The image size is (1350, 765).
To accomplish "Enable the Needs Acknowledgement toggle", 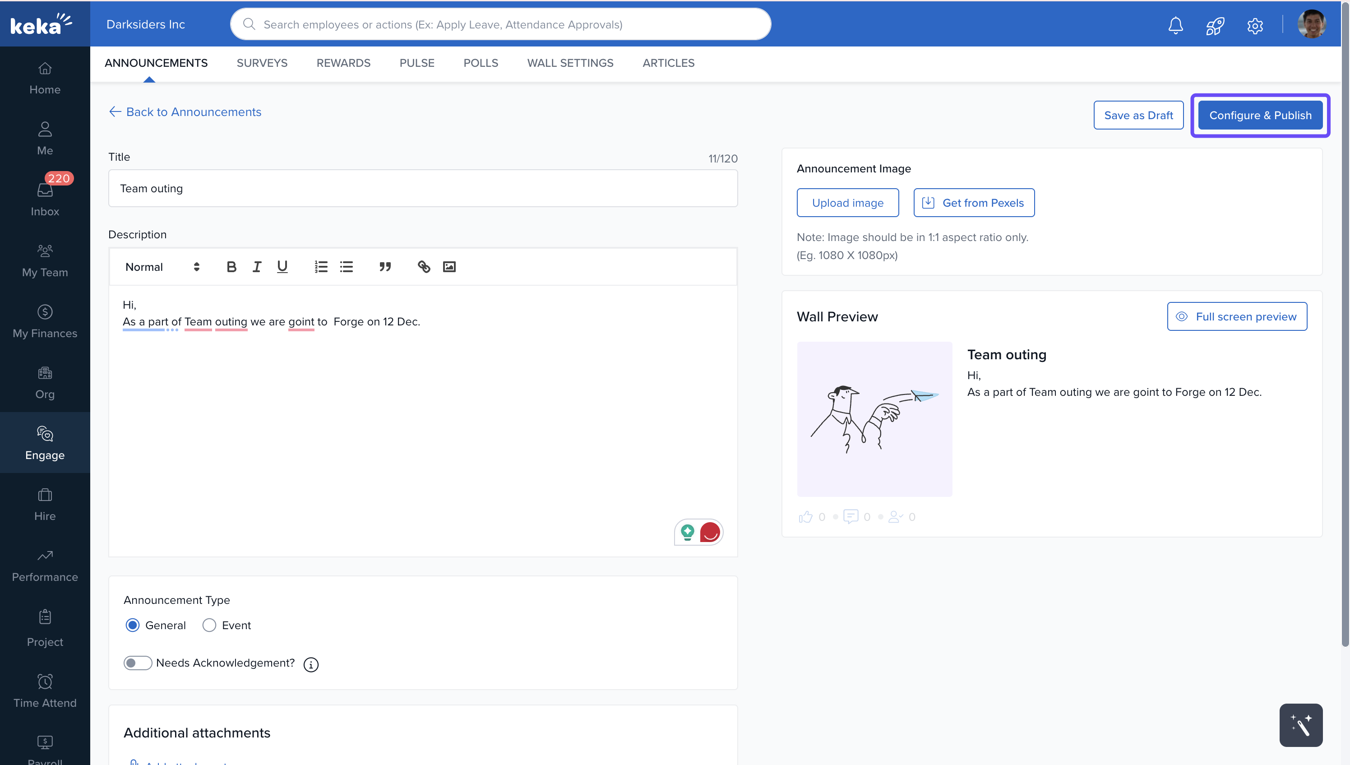I will click(138, 663).
